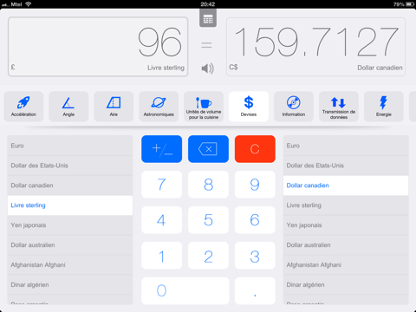Select Yen japonais in left list
The width and height of the screenshot is (416, 312).
[70, 225]
